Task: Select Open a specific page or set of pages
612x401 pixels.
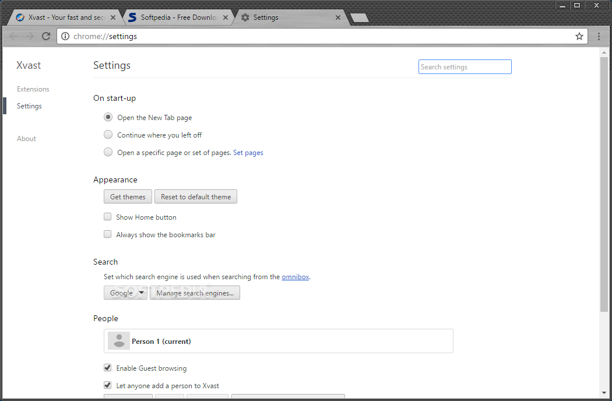Action: click(108, 152)
